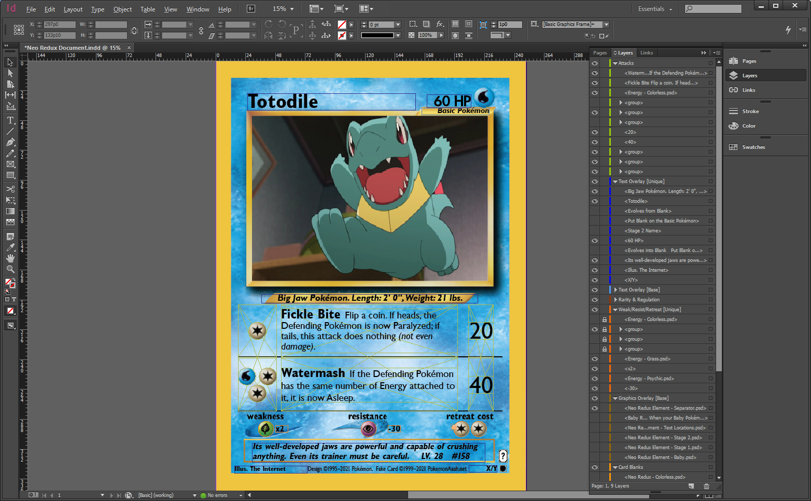The image size is (811, 501).
Task: Select the Pen tool
Action: (x=10, y=142)
